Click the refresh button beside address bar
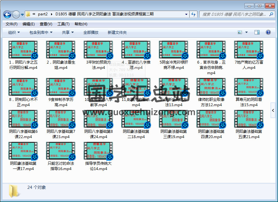This screenshot has width=278, height=202. (x=194, y=14)
